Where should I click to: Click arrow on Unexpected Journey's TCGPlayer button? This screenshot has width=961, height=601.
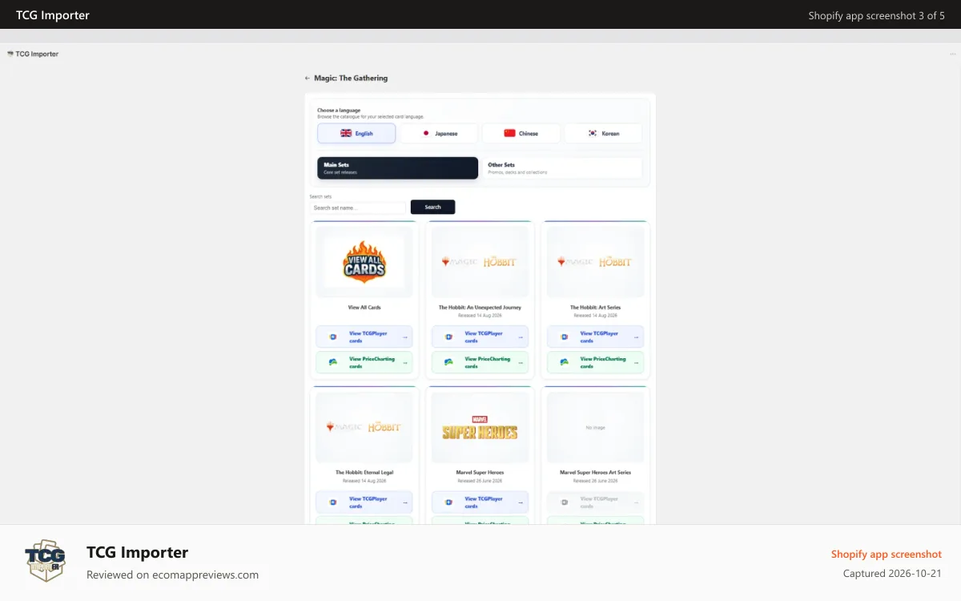point(521,337)
